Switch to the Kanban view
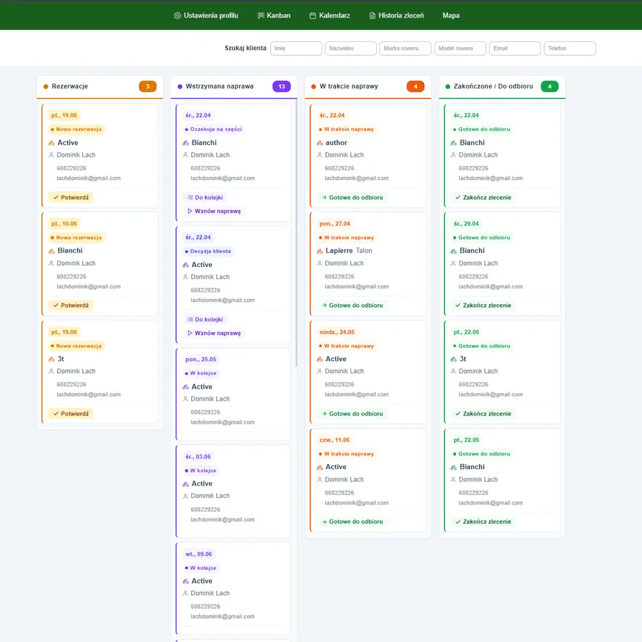642x642 pixels. click(274, 16)
